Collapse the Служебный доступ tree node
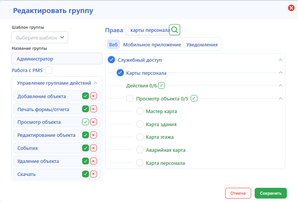This screenshot has height=202, width=298. 280,60
